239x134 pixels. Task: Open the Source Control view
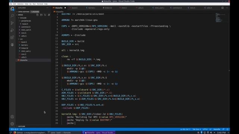pos(12,23)
